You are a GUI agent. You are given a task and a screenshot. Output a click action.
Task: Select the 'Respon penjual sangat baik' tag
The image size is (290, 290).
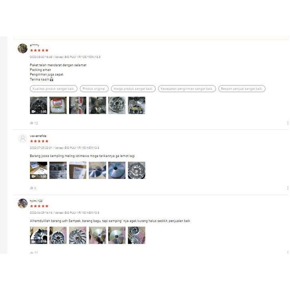pos(242,89)
